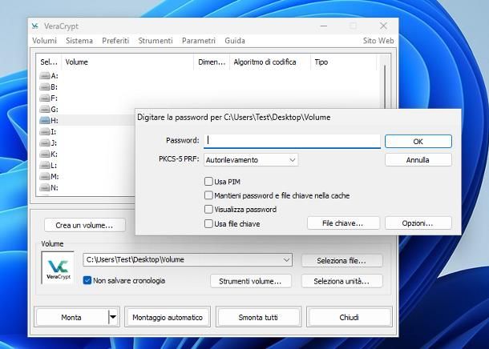Screen dimensions: 489x349
Task: Click Montaggio automatico button
Action: pyautogui.click(x=168, y=317)
